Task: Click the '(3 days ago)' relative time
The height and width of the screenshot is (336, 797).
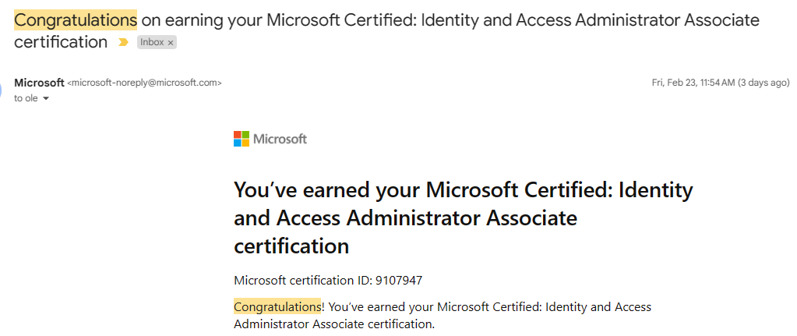Action: pyautogui.click(x=763, y=83)
